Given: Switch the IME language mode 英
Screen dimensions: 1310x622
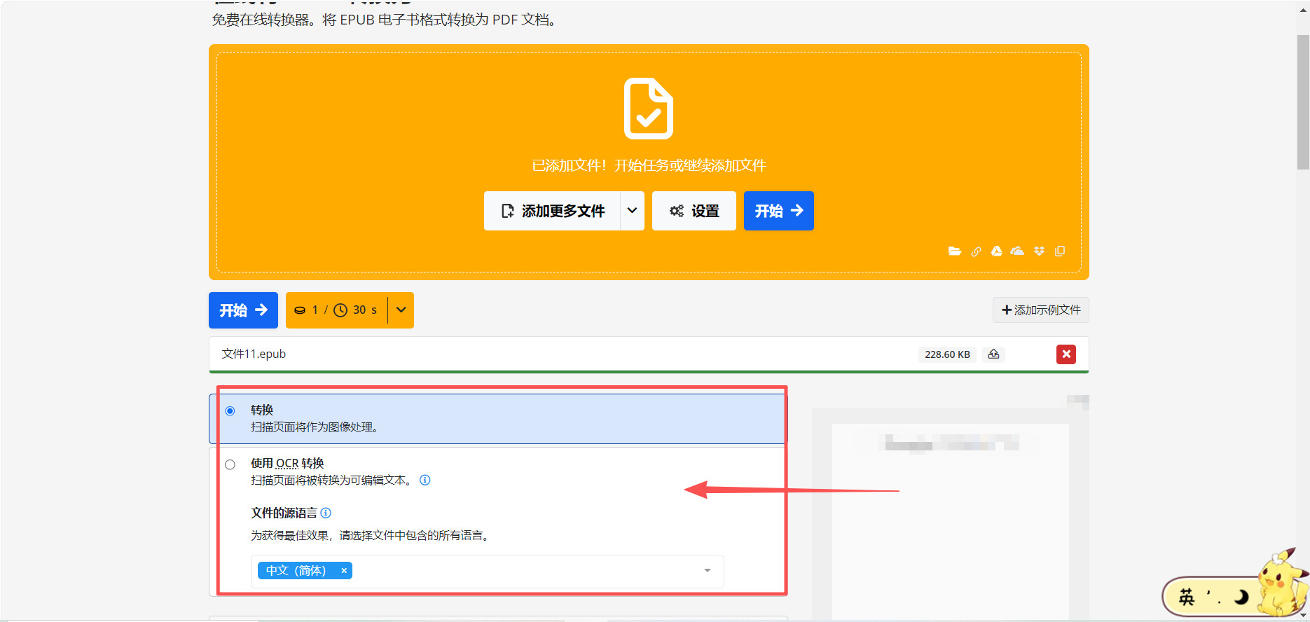Looking at the screenshot, I should (x=1187, y=597).
